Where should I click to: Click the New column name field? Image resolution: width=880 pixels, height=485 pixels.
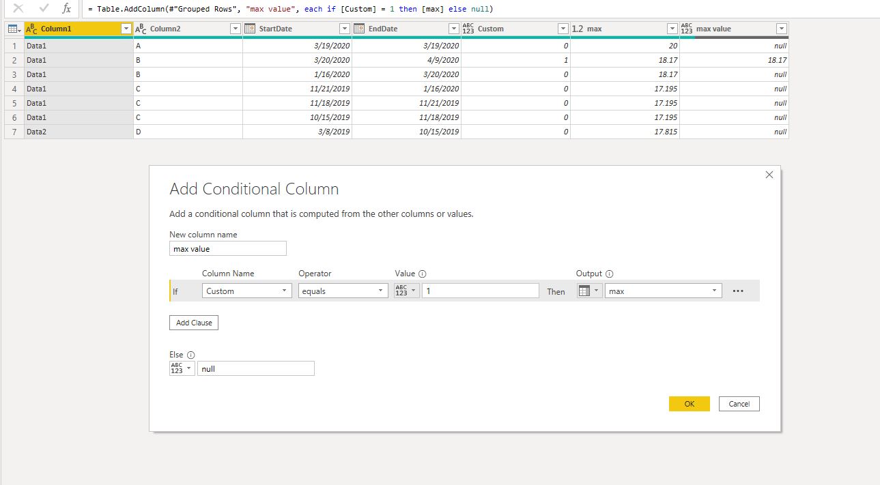[x=228, y=248]
